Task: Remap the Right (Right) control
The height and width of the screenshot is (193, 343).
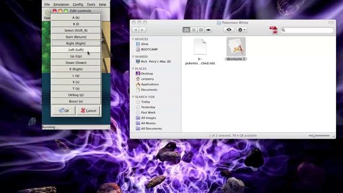Action: 76,43
